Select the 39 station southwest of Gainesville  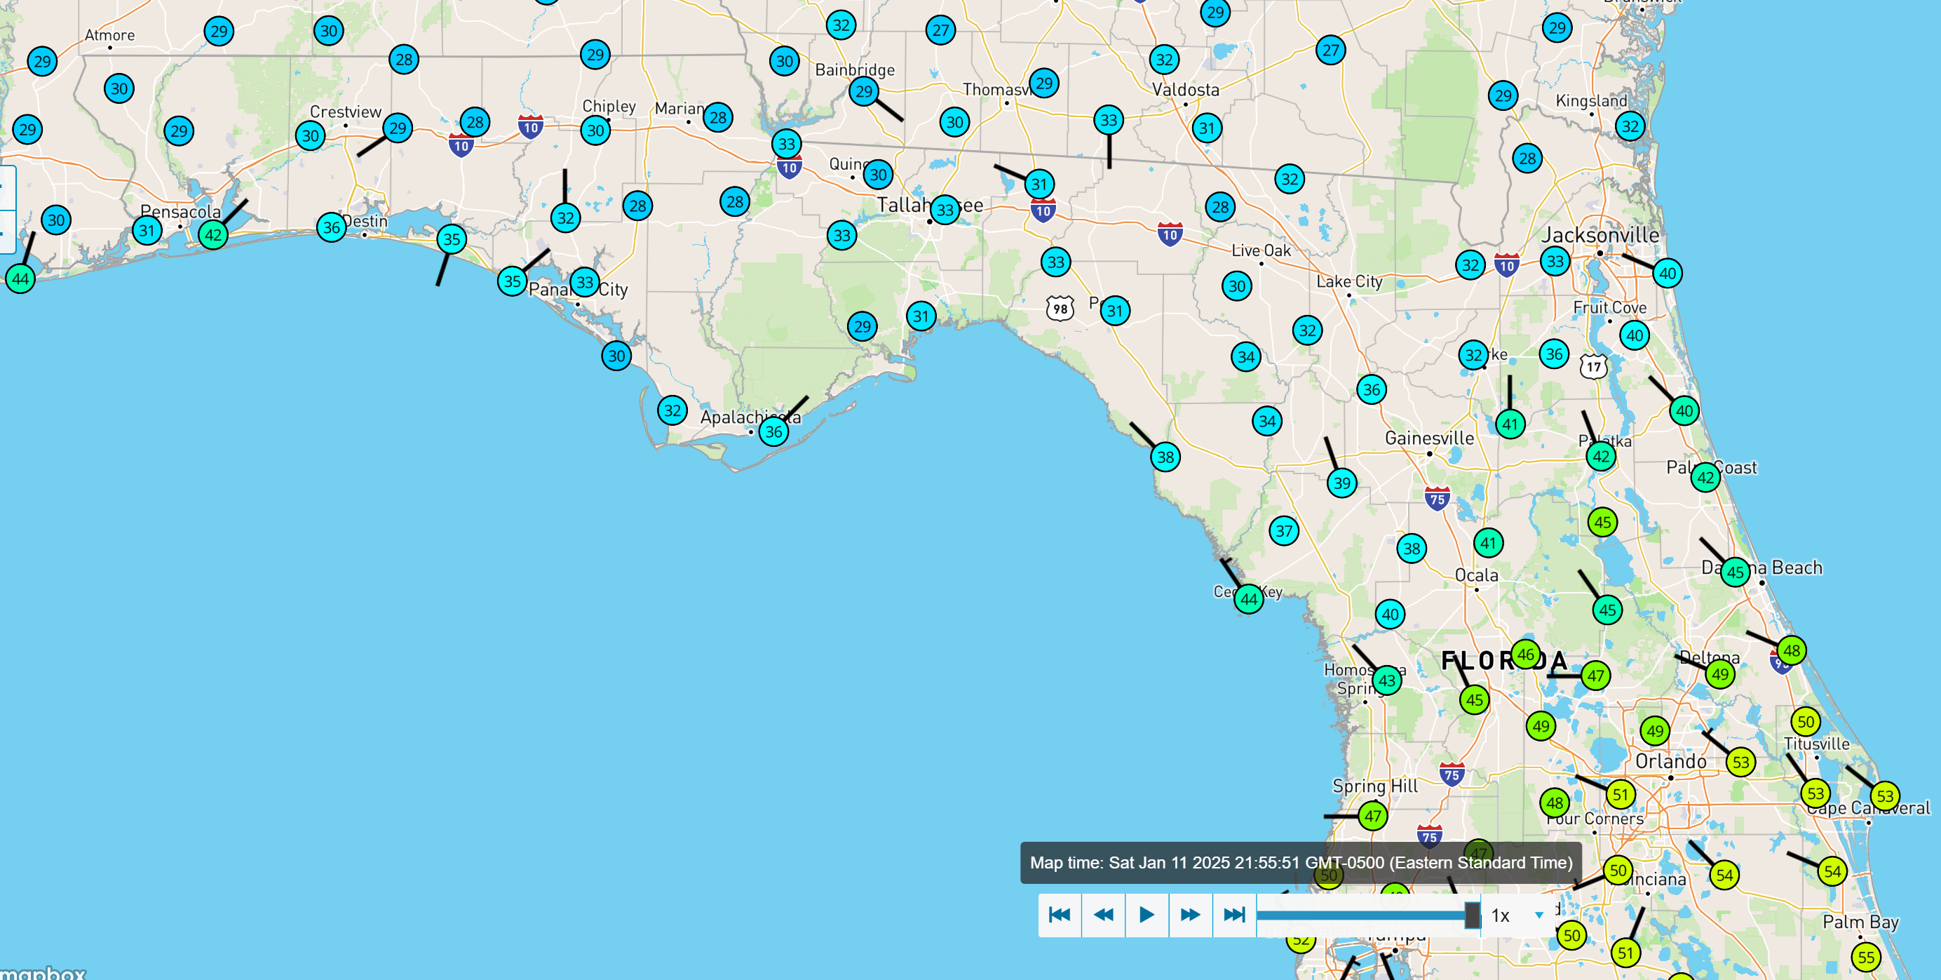[1342, 483]
